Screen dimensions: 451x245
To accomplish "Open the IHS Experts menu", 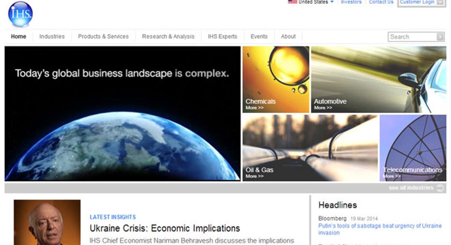I will click(223, 36).
